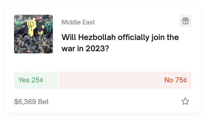The image size is (205, 117).
Task: Gift this Hezbollah market via gift icon
Action: click(185, 21)
